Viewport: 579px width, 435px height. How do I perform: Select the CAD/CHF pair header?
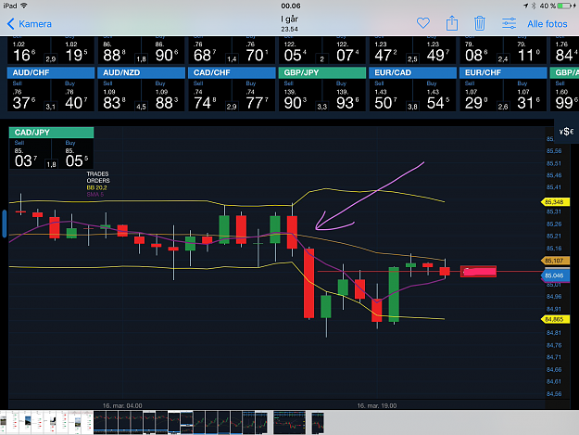[232, 72]
